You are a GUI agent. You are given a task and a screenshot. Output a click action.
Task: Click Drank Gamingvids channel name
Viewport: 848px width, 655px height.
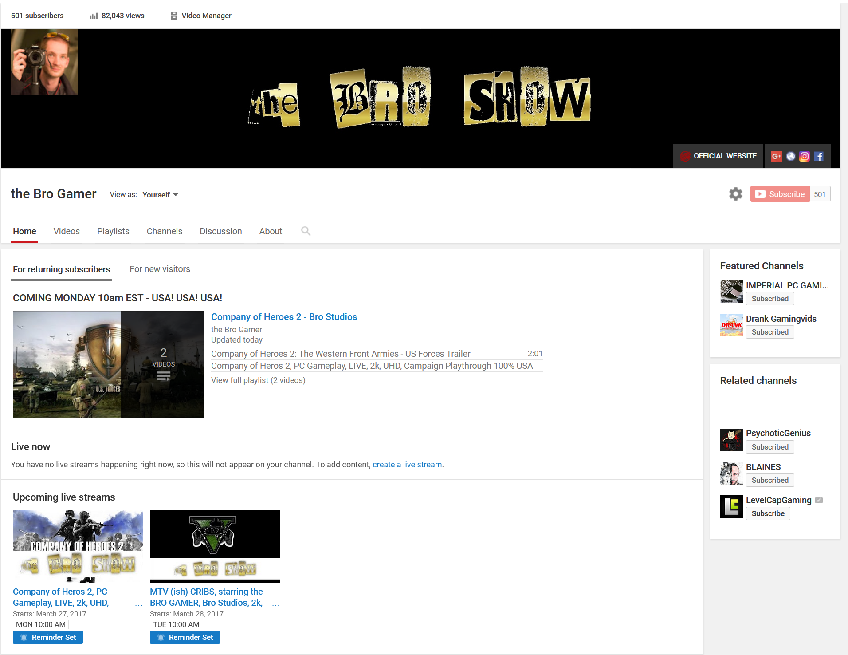781,319
